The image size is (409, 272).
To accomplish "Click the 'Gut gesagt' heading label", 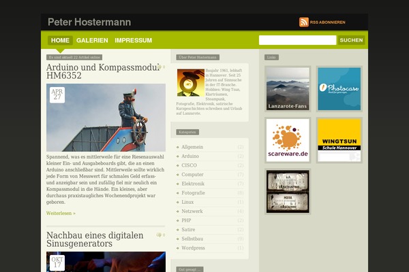I will 190,269.
